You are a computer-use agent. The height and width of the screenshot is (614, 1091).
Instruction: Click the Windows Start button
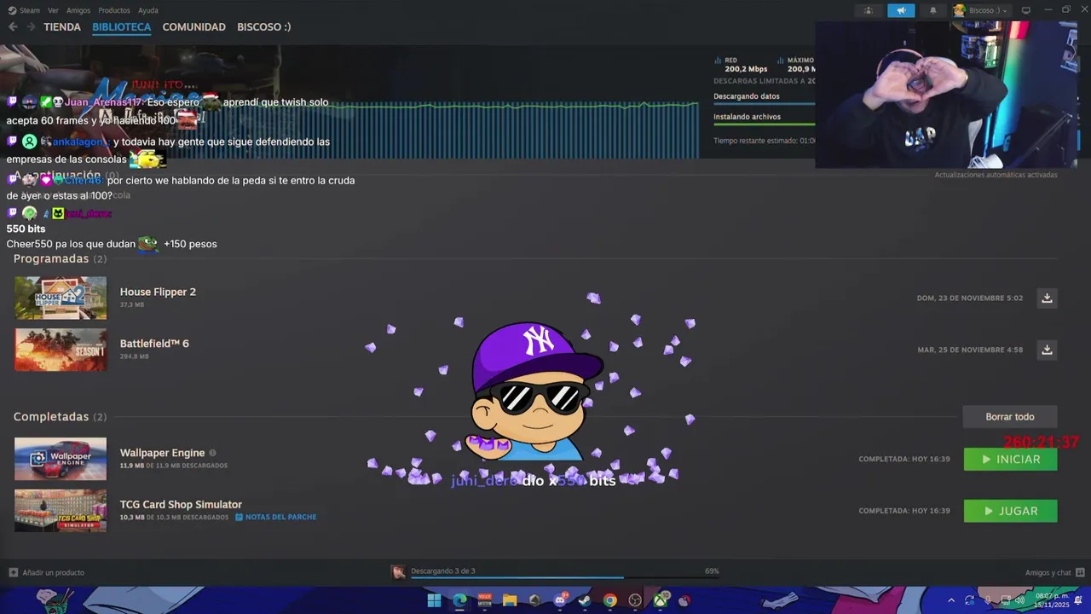click(x=434, y=600)
